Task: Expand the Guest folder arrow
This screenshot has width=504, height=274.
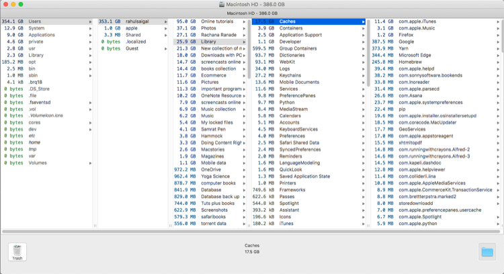Action: pyautogui.click(x=166, y=48)
